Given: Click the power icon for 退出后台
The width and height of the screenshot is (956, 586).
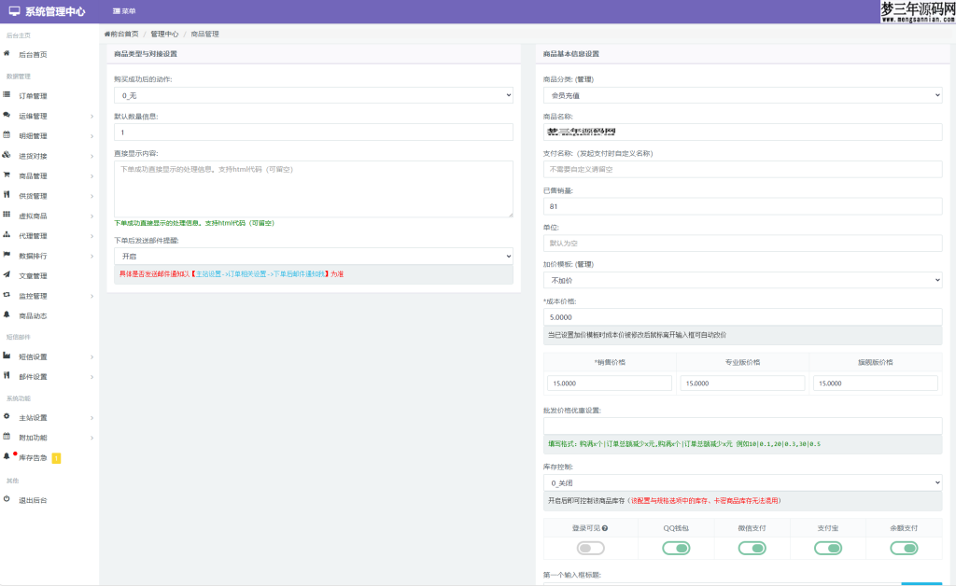Looking at the screenshot, I should 7,500.
